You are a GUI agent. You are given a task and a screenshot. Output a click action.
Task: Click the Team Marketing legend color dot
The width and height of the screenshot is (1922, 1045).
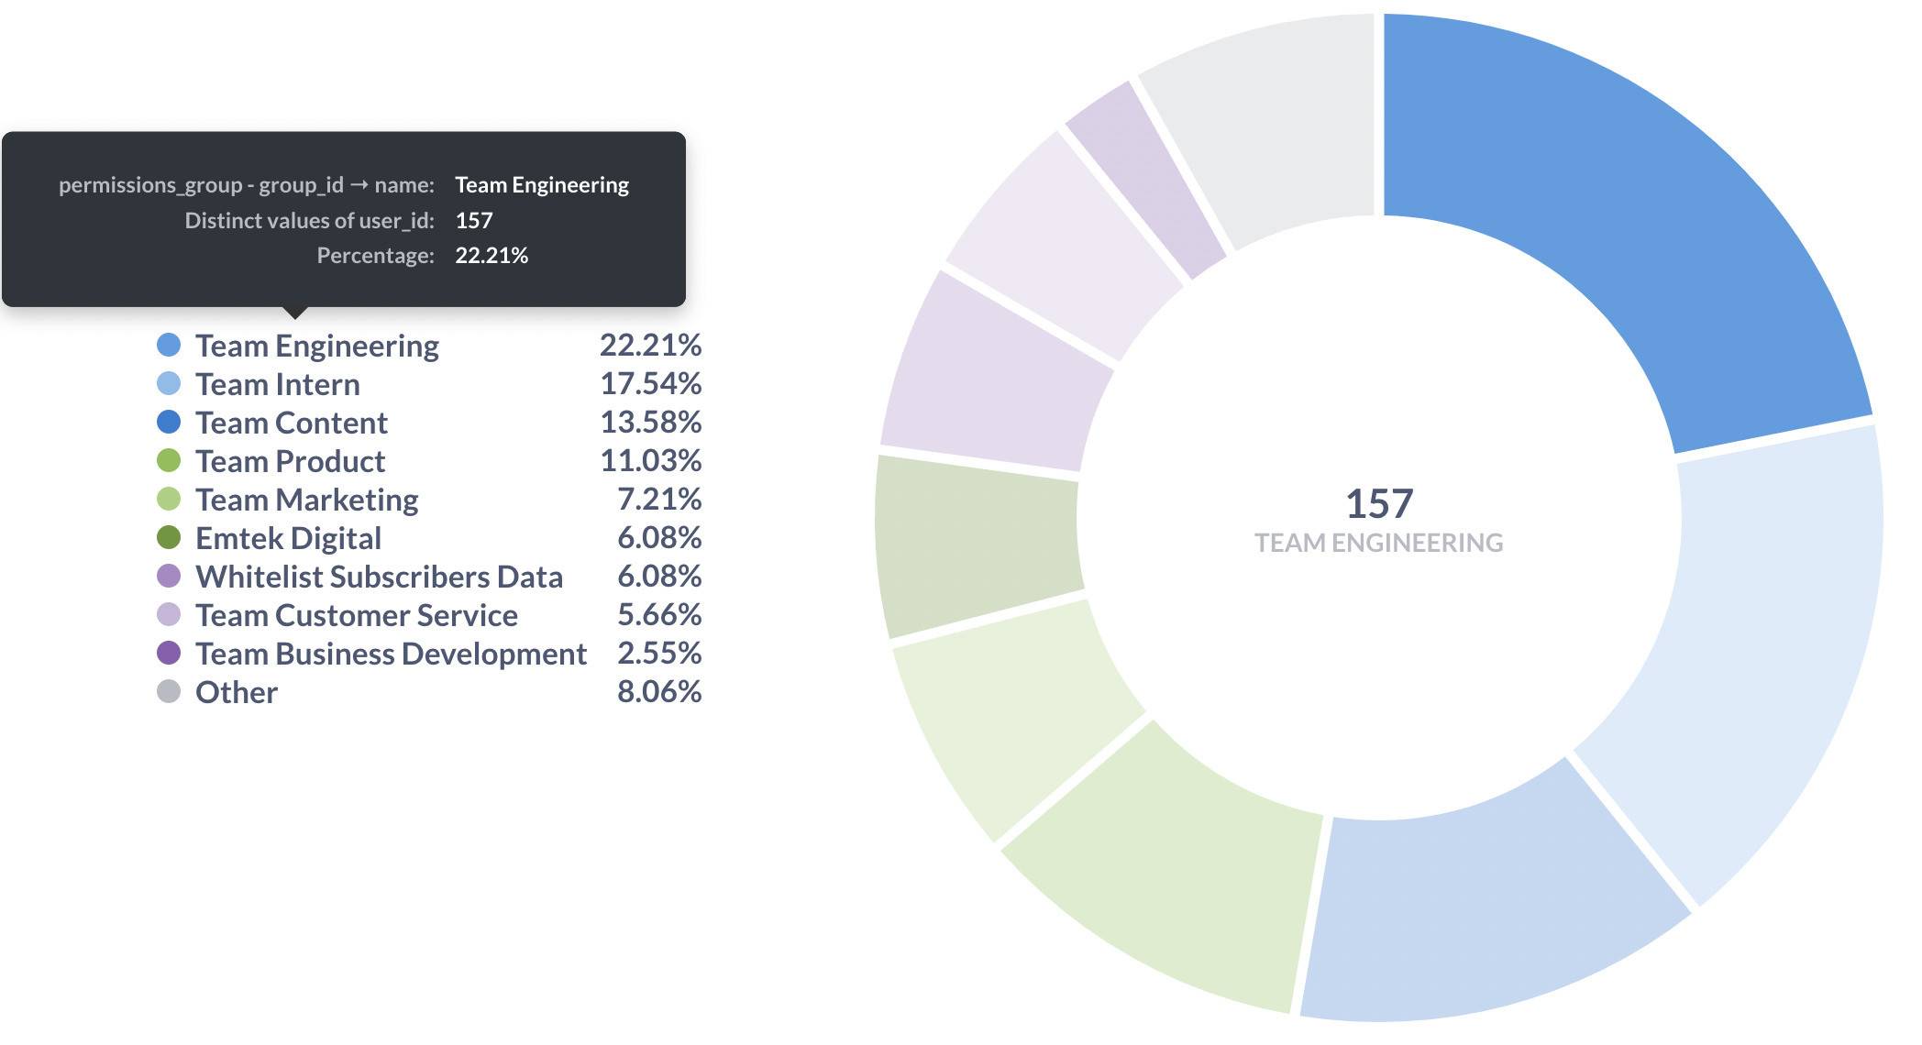coord(169,499)
